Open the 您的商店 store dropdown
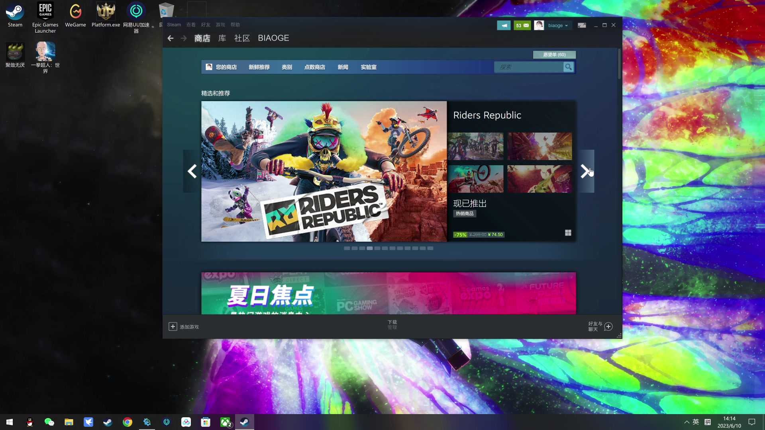The height and width of the screenshot is (430, 765). (x=226, y=67)
